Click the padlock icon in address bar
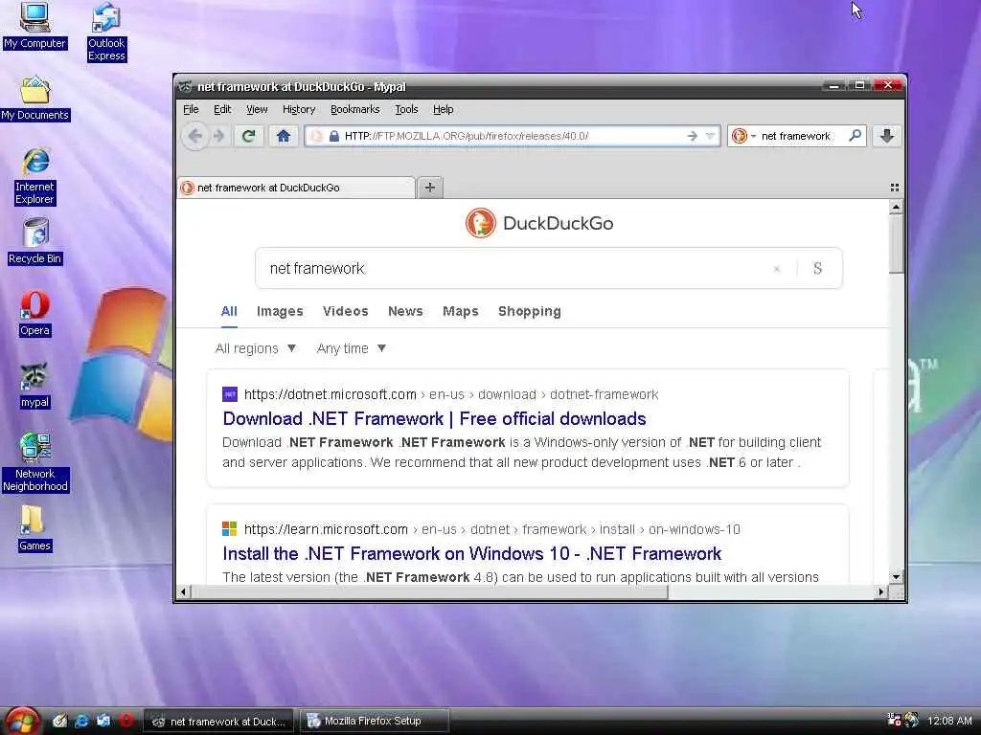Screen dimensions: 981x735 click(334, 136)
